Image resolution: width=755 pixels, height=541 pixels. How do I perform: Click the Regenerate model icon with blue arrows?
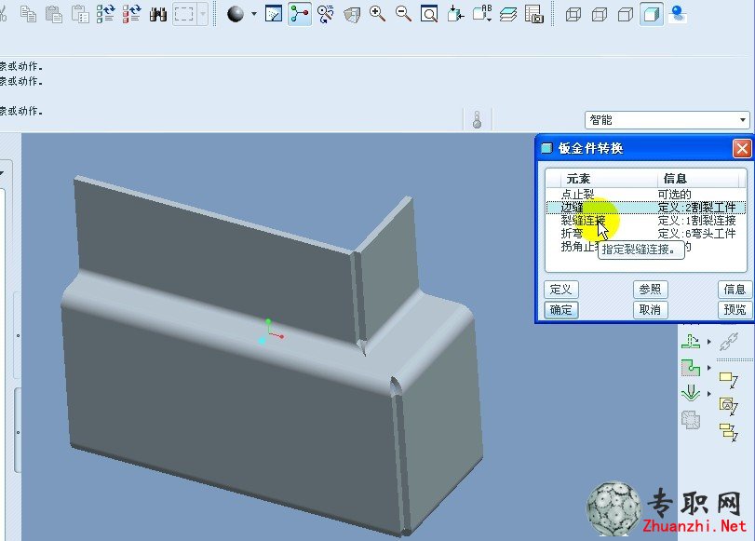(105, 14)
